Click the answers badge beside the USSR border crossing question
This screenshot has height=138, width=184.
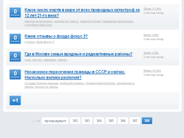click(15, 74)
